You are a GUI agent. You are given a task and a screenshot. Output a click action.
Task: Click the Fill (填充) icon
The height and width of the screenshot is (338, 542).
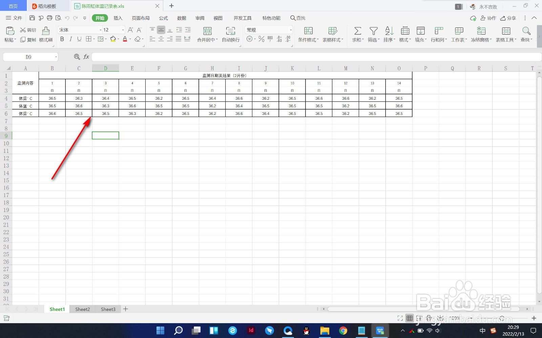420,31
